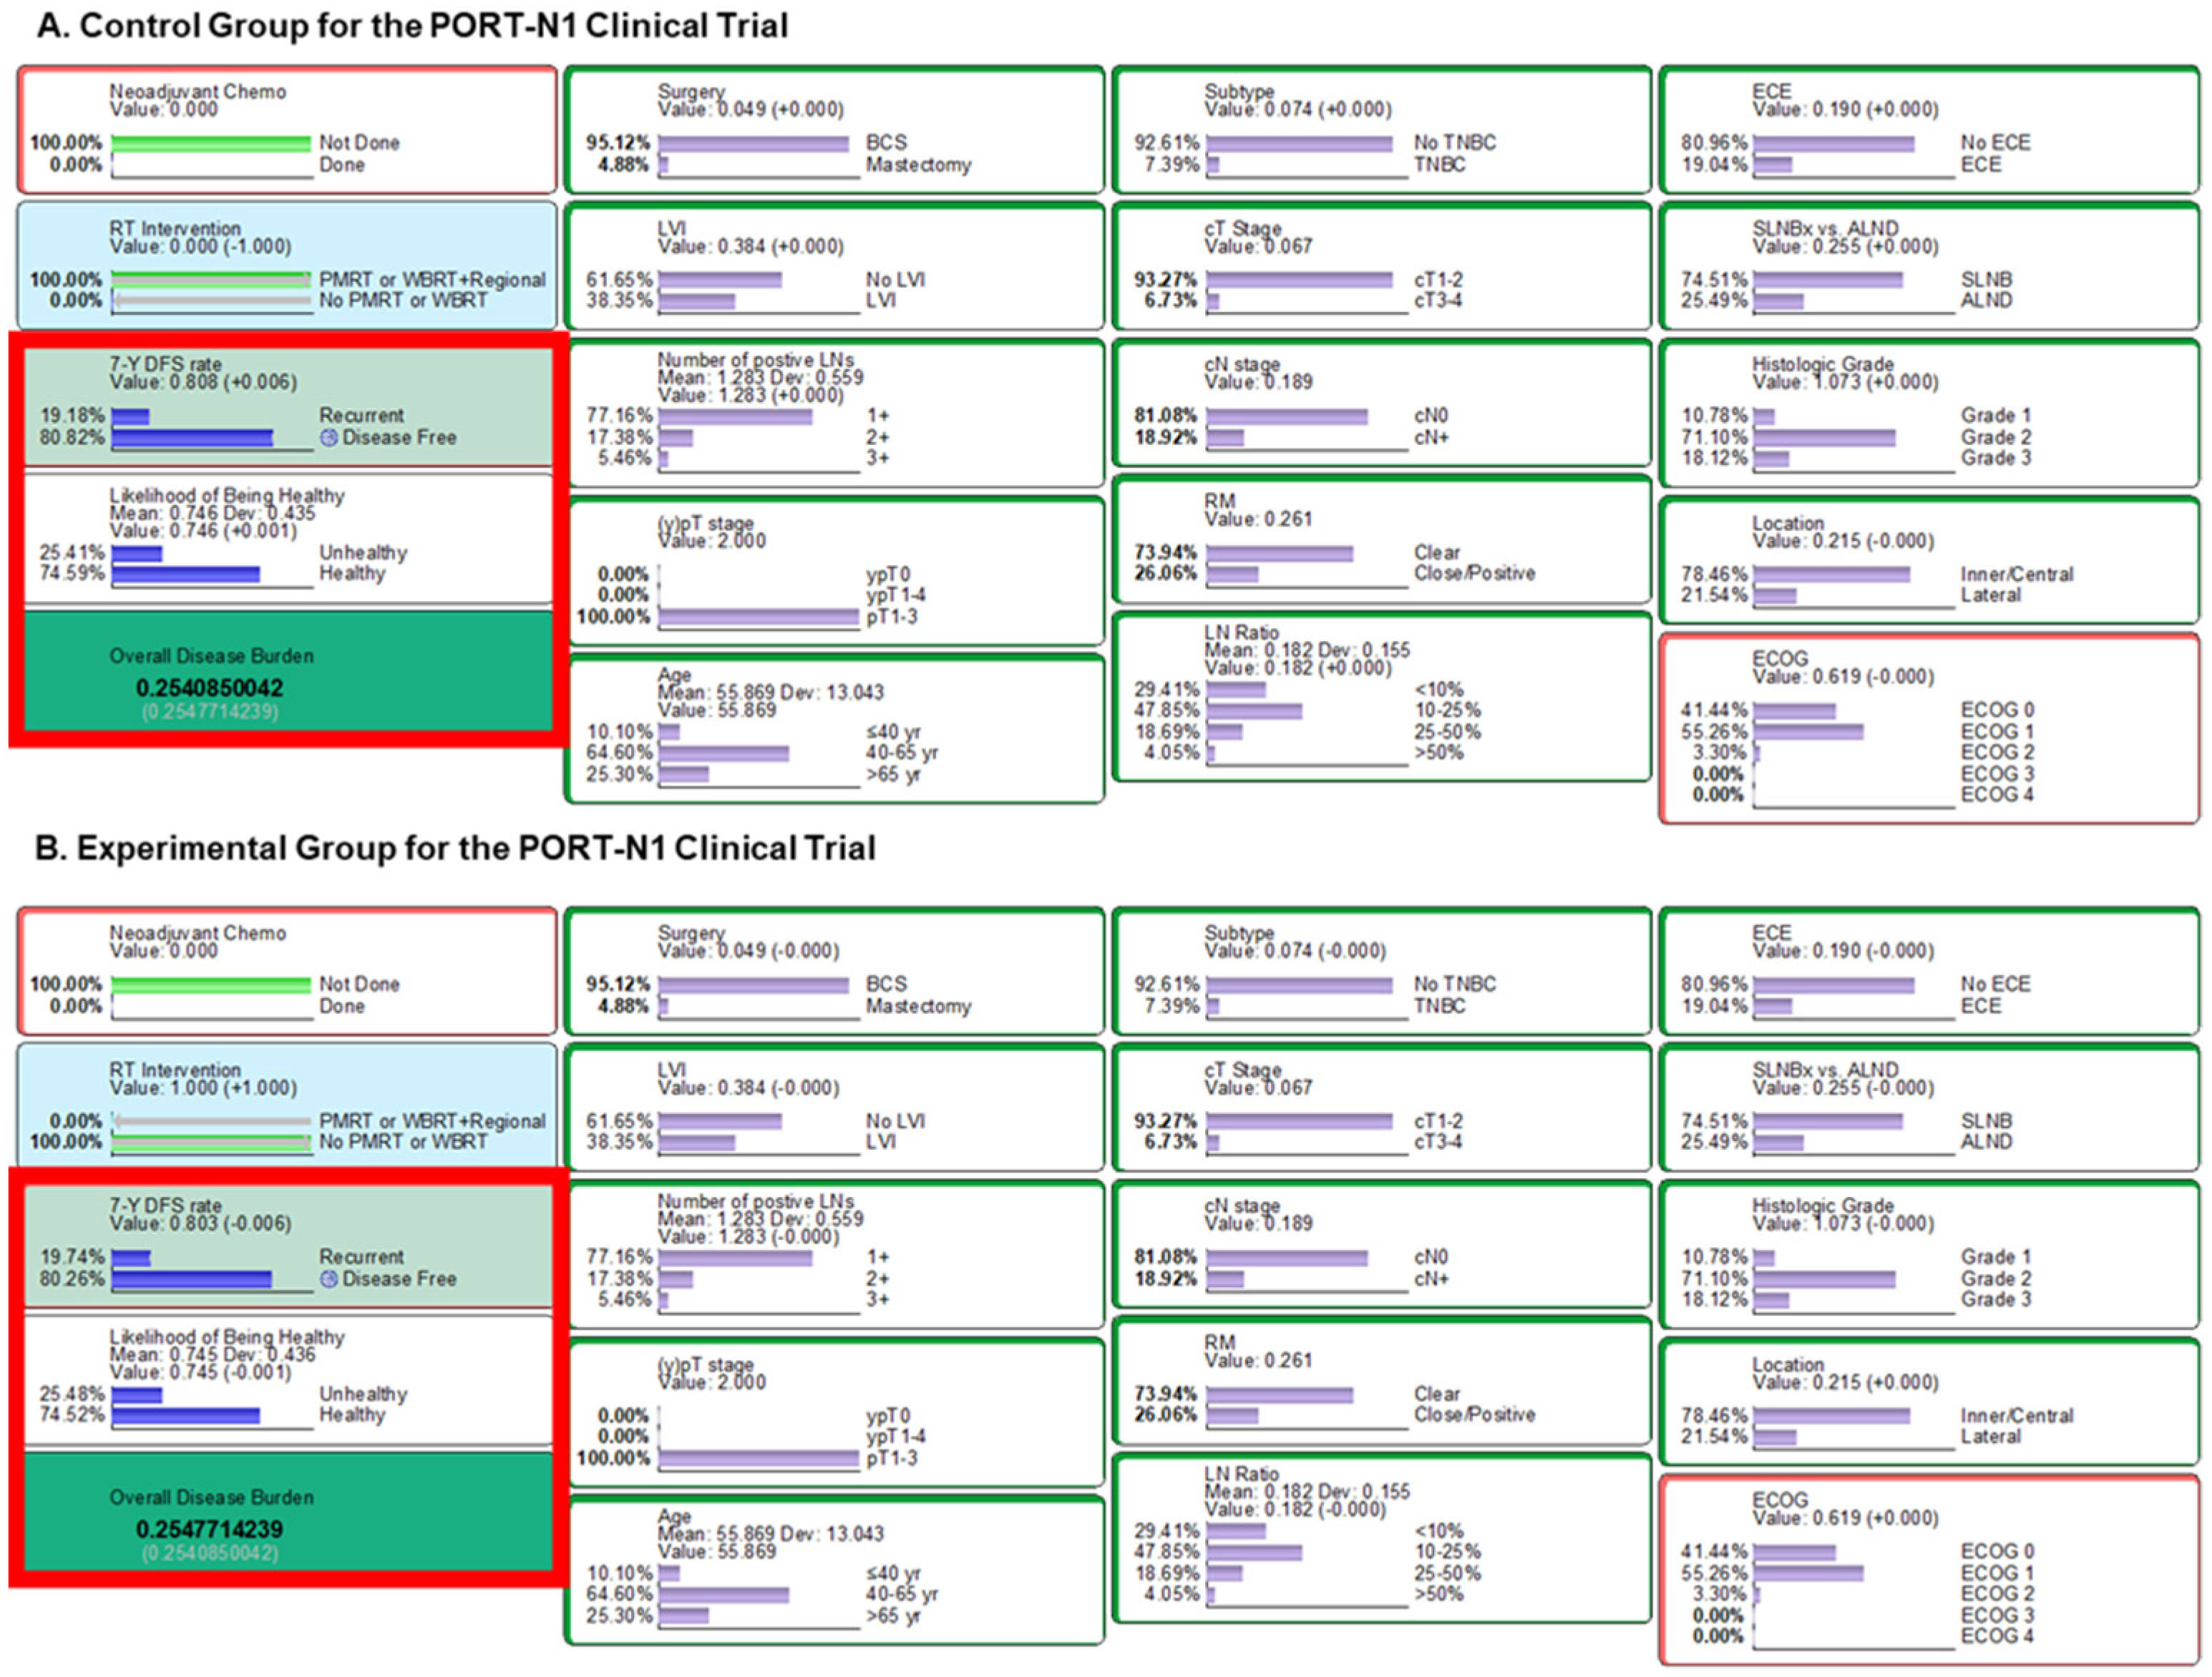The height and width of the screenshot is (1677, 2212).
Task: Select '>65 yr' age state in panel B
Action: 684,1615
